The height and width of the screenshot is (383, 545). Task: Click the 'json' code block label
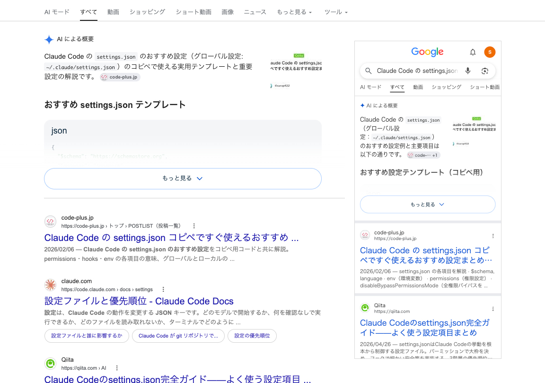[59, 131]
